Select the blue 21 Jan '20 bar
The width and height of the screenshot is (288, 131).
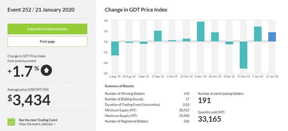272,37
